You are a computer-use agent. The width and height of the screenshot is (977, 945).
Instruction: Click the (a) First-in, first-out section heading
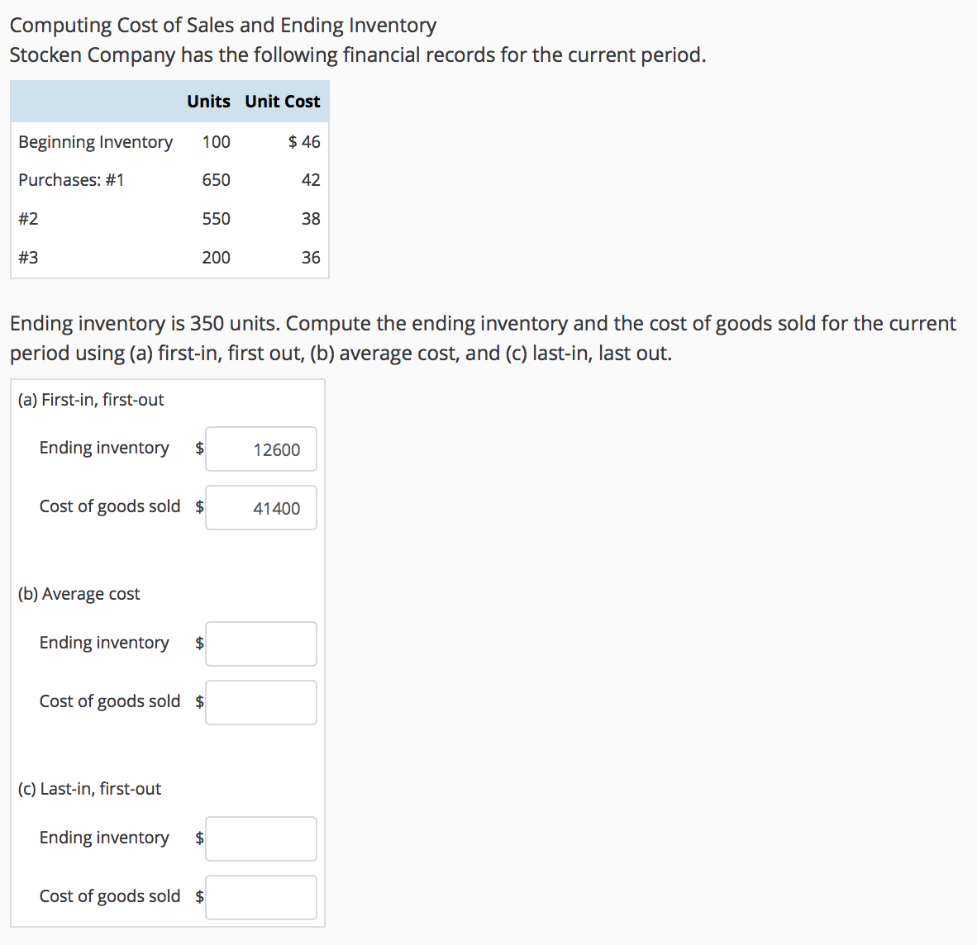point(91,400)
